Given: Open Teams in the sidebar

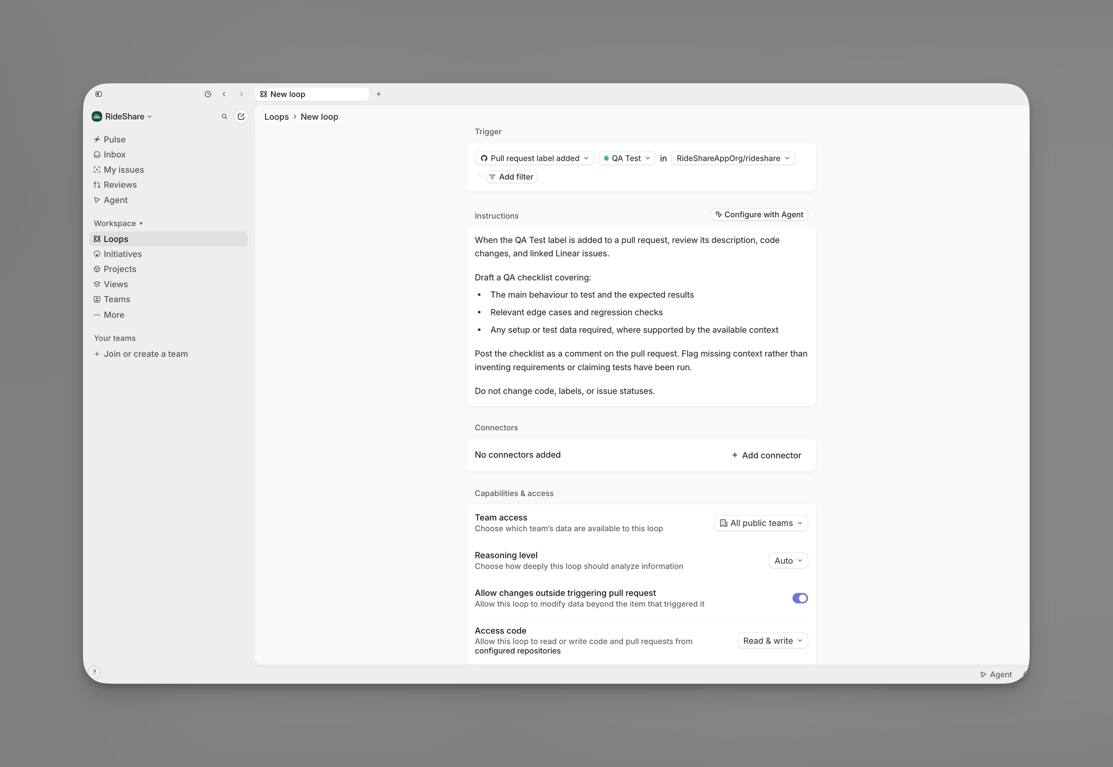Looking at the screenshot, I should click(x=168, y=299).
